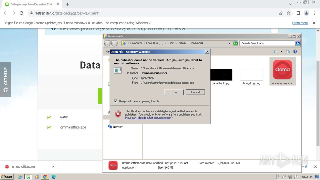This screenshot has height=180, width=320.
Task: Select the livingdrug.png file thumbnail
Action: coord(251,75)
